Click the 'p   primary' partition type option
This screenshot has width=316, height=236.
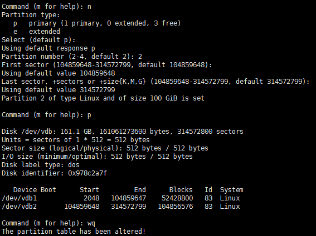point(97,23)
